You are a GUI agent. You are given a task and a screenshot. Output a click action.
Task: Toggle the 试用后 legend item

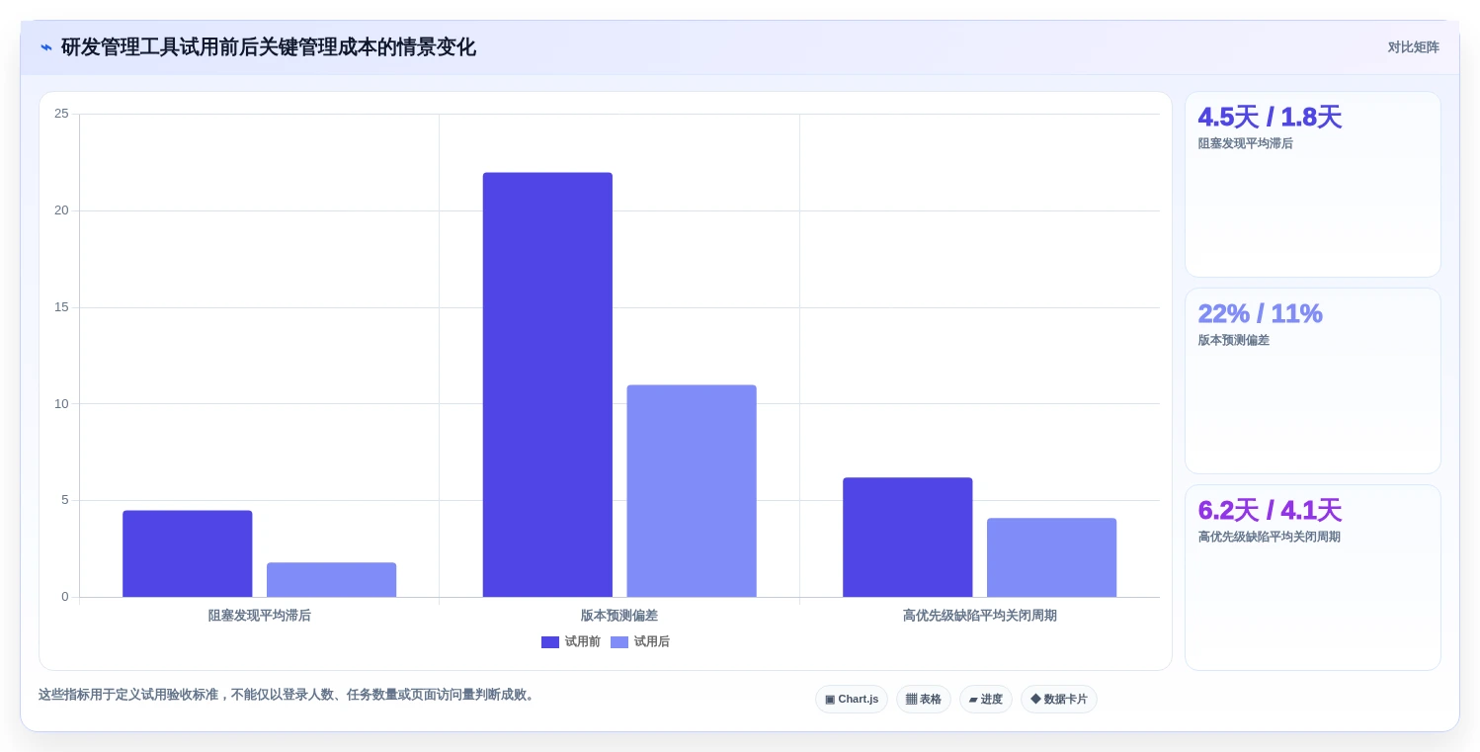[640, 642]
